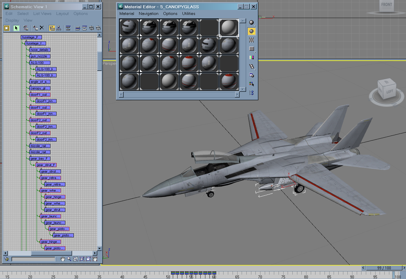Select the ALQ-100 parent node
The image size is (406, 279).
[40, 63]
